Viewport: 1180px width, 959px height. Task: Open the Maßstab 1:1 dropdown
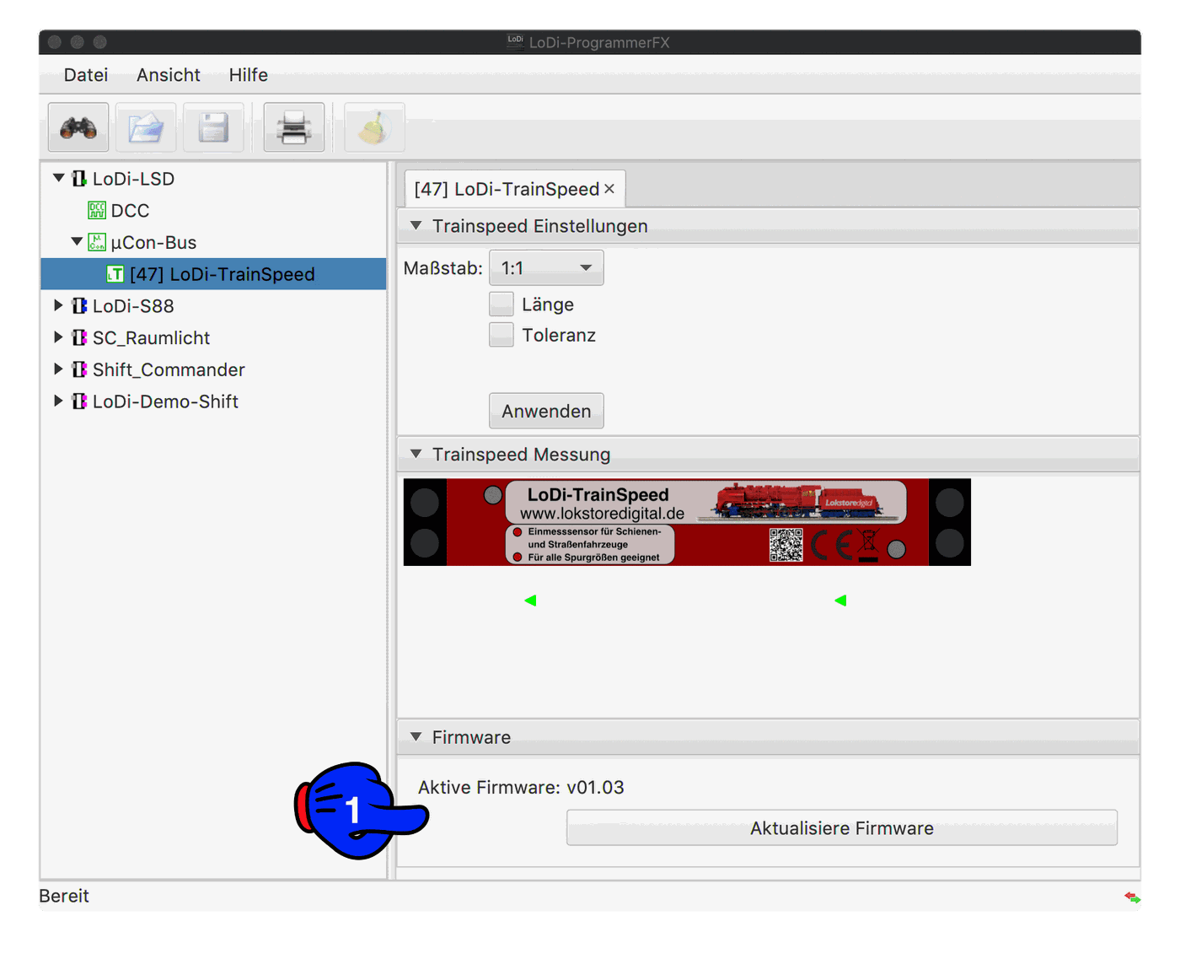tap(546, 268)
